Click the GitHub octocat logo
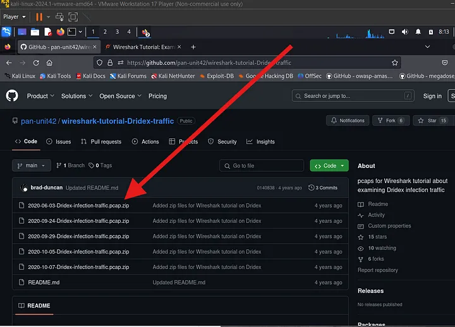Viewport: 455px width, 327px height. coord(12,96)
